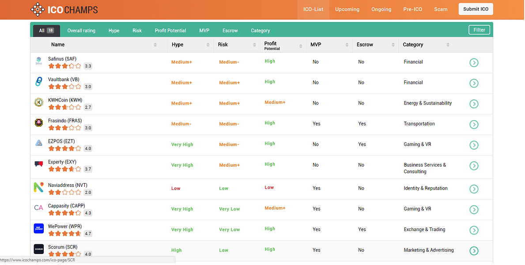Click the Vaultbank logo icon
This screenshot has width=525, height=265.
39,81
